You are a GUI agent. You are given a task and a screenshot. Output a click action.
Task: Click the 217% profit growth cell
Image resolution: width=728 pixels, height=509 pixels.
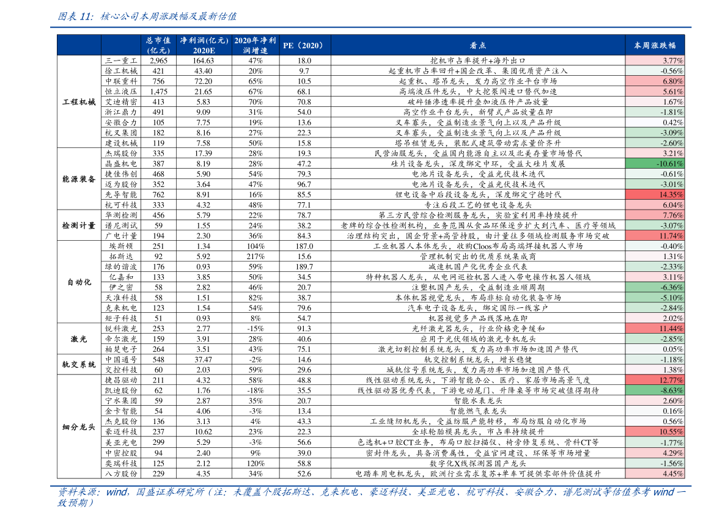point(256,257)
